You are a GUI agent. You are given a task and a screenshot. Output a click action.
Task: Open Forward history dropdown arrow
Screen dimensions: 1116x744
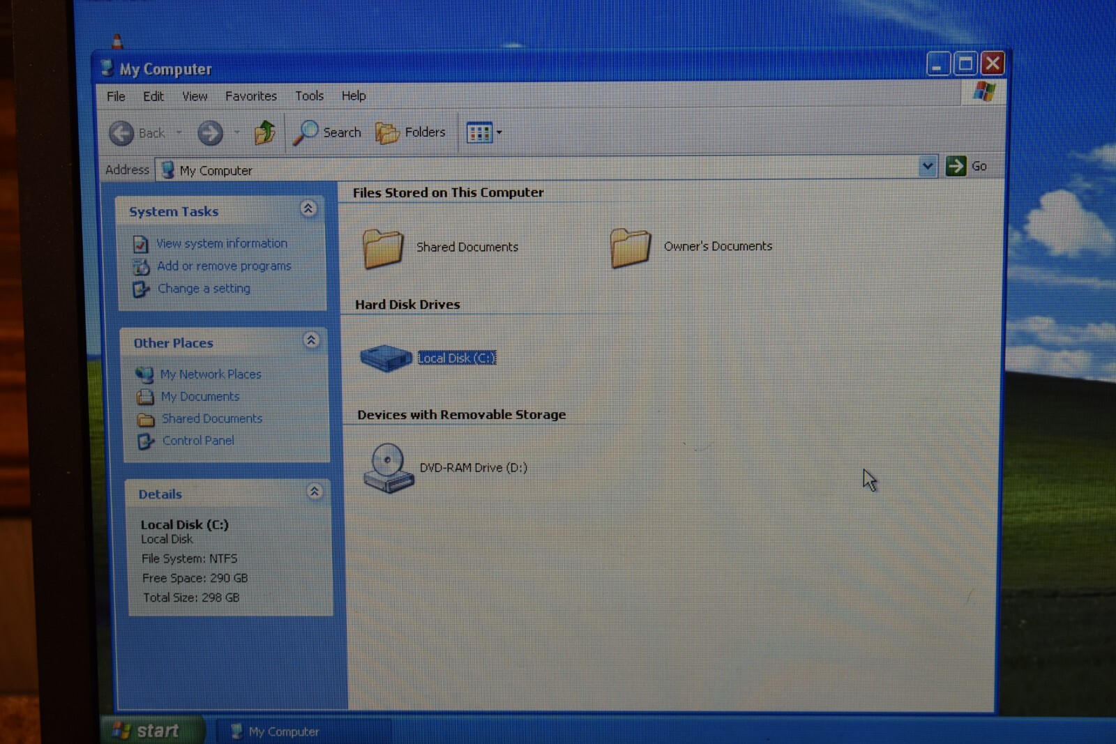[x=236, y=132]
